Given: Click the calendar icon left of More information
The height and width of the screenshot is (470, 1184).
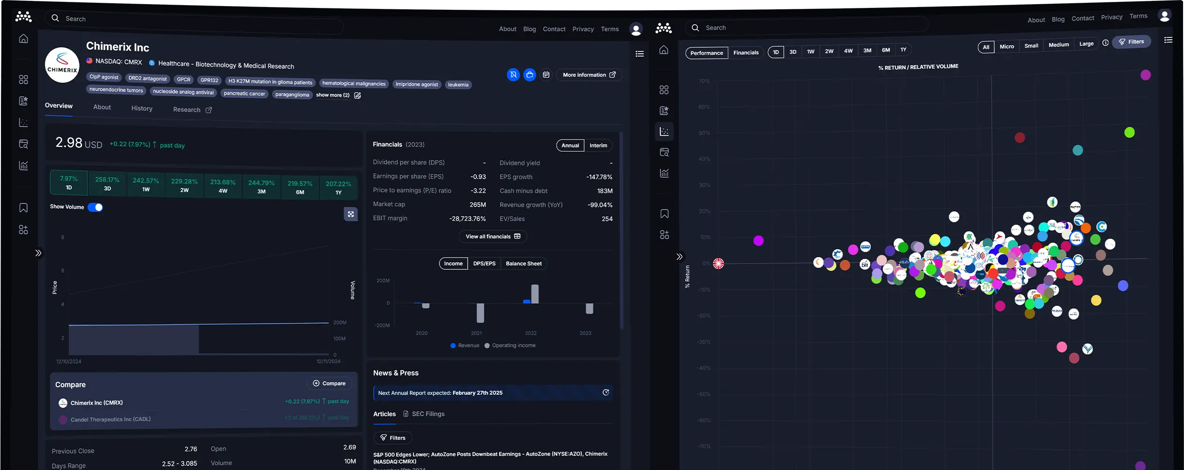Looking at the screenshot, I should (x=546, y=75).
